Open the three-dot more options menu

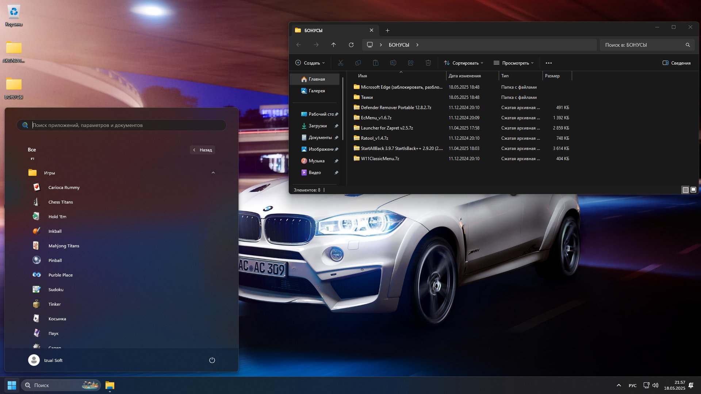(x=549, y=63)
